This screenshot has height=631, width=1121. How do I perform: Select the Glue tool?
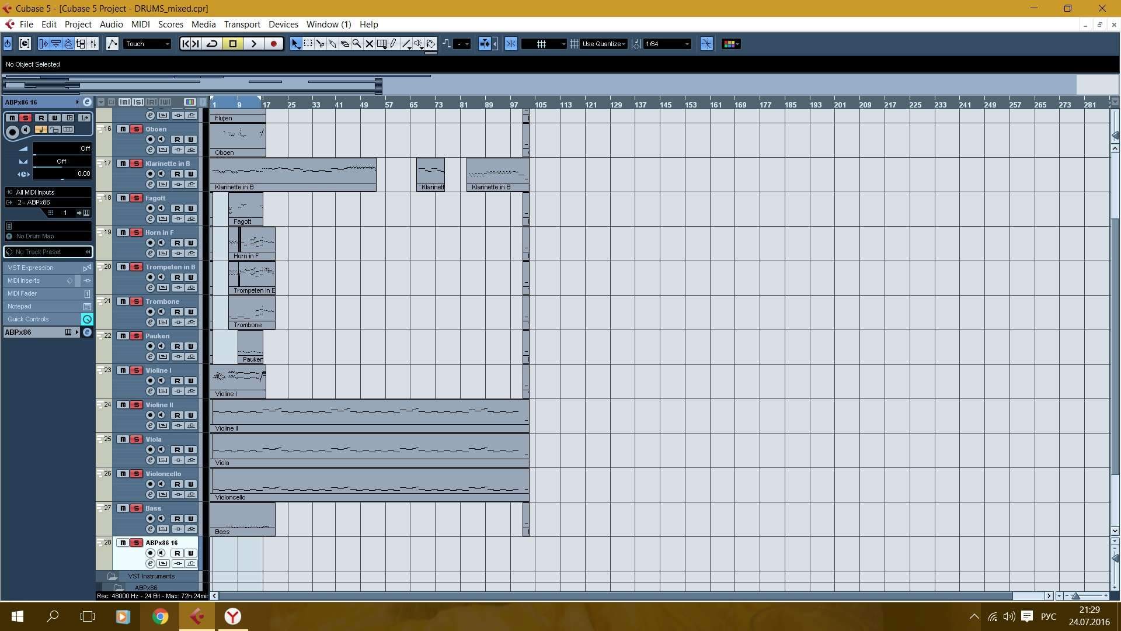[332, 44]
